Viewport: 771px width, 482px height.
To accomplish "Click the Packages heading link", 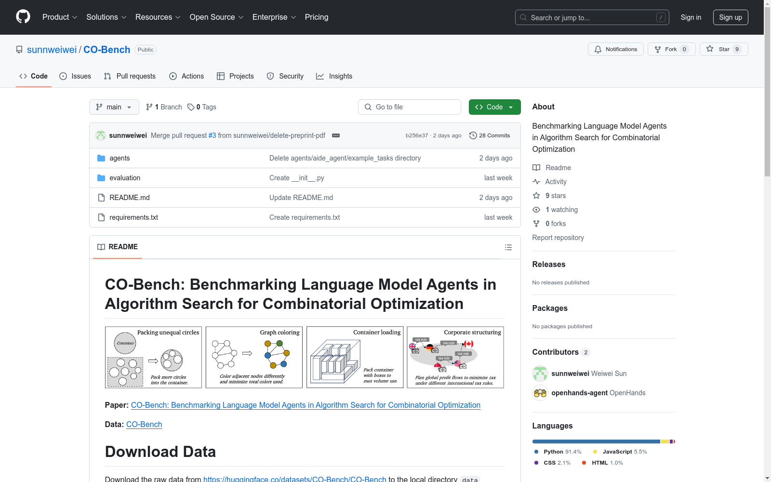I will pyautogui.click(x=550, y=308).
